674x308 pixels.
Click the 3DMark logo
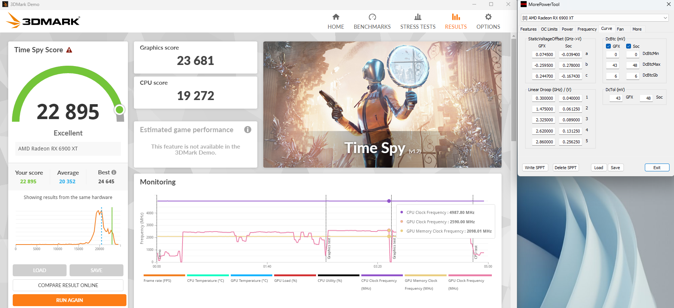43,21
